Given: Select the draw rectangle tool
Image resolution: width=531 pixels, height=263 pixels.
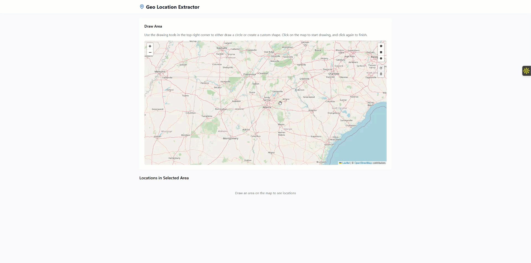Looking at the screenshot, I should (x=381, y=52).
